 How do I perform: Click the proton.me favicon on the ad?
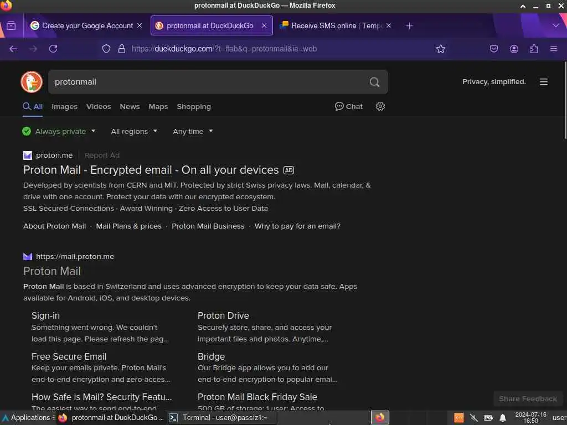(x=28, y=156)
